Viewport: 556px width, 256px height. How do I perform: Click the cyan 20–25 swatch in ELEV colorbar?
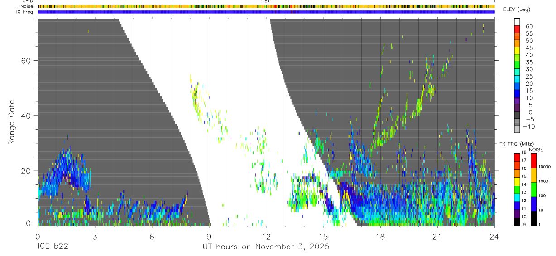[x=517, y=79]
